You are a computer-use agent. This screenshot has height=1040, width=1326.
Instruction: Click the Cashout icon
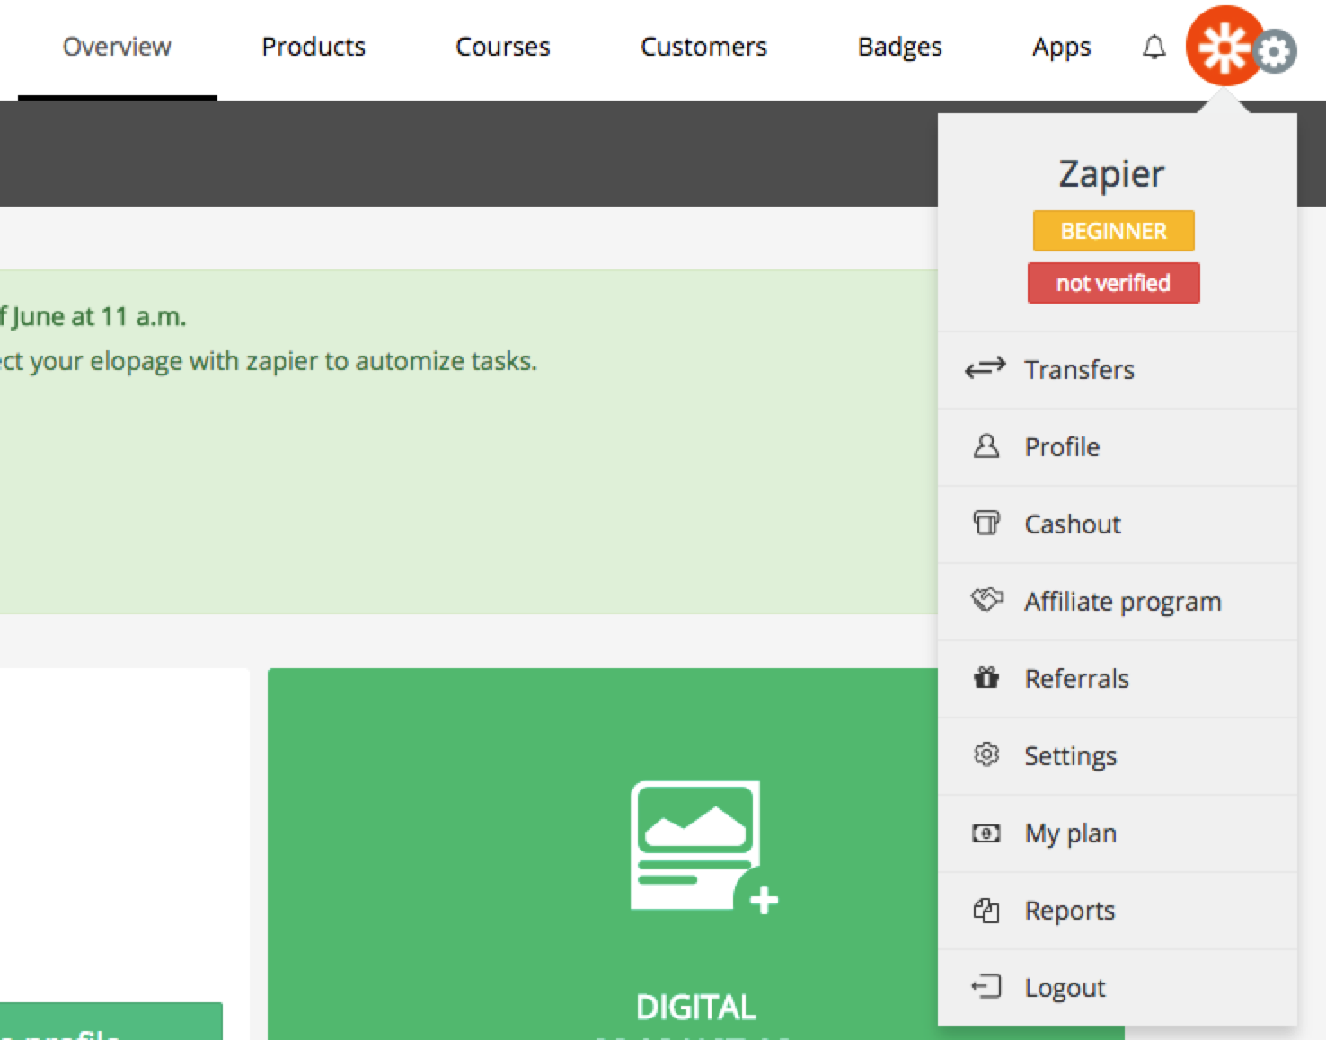[x=986, y=523]
